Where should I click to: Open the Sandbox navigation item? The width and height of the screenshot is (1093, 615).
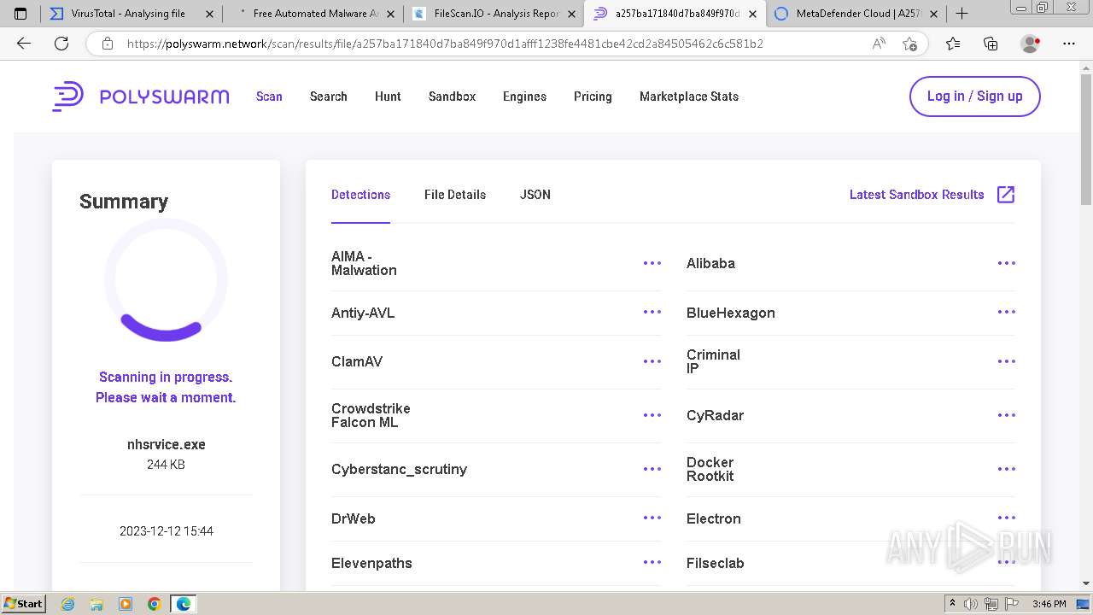click(452, 97)
